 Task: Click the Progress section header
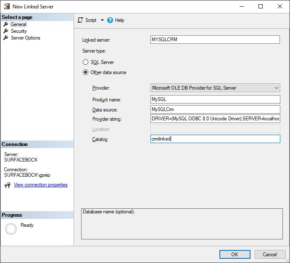[x=37, y=215]
